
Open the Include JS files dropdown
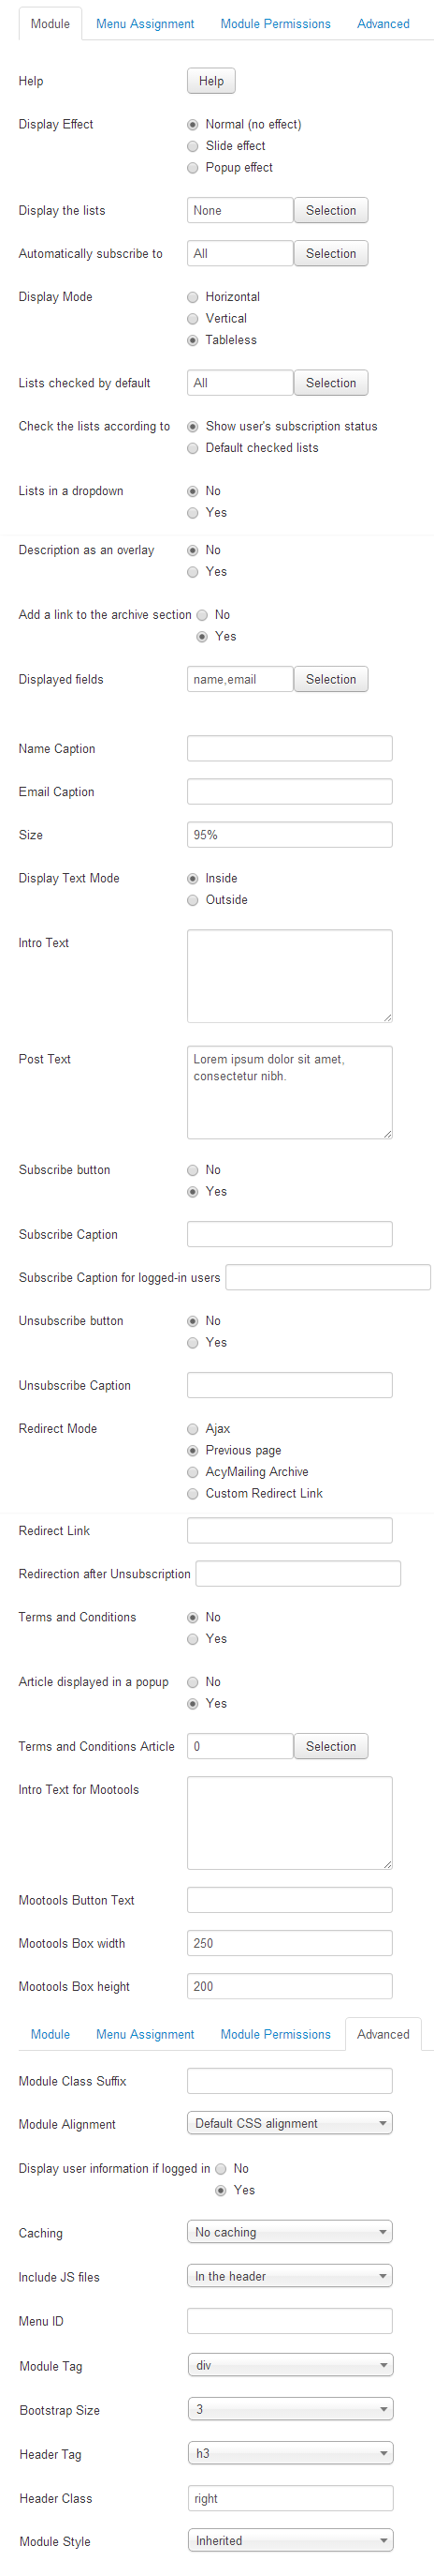click(x=289, y=2276)
